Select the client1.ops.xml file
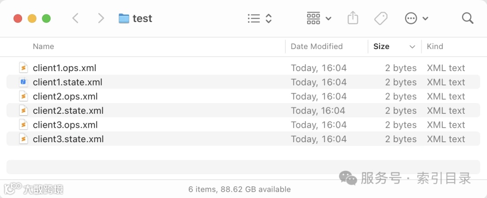The image size is (487, 198). 64,68
